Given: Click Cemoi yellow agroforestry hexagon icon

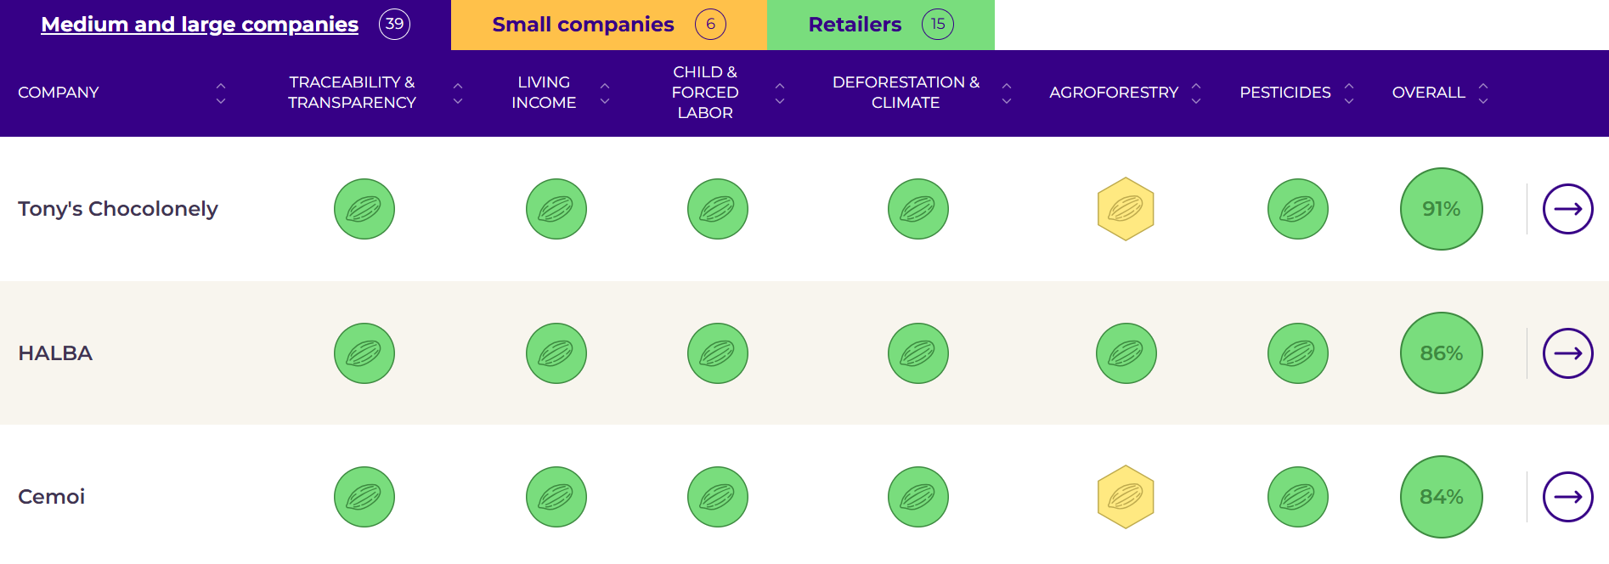Looking at the screenshot, I should click(1126, 497).
